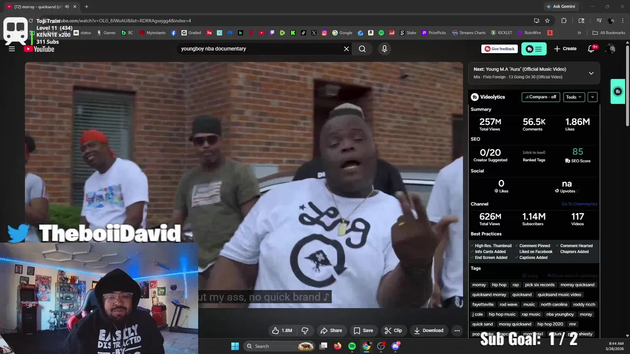Open the YouTube hamburger guide menu

pos(12,49)
